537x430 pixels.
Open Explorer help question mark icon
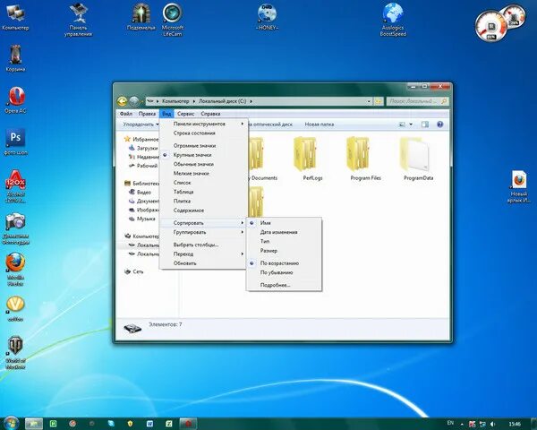[x=440, y=125]
